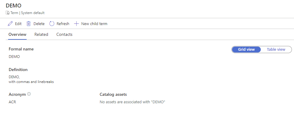Click the circular Refresh arrow icon
294x114 pixels.
52,24
